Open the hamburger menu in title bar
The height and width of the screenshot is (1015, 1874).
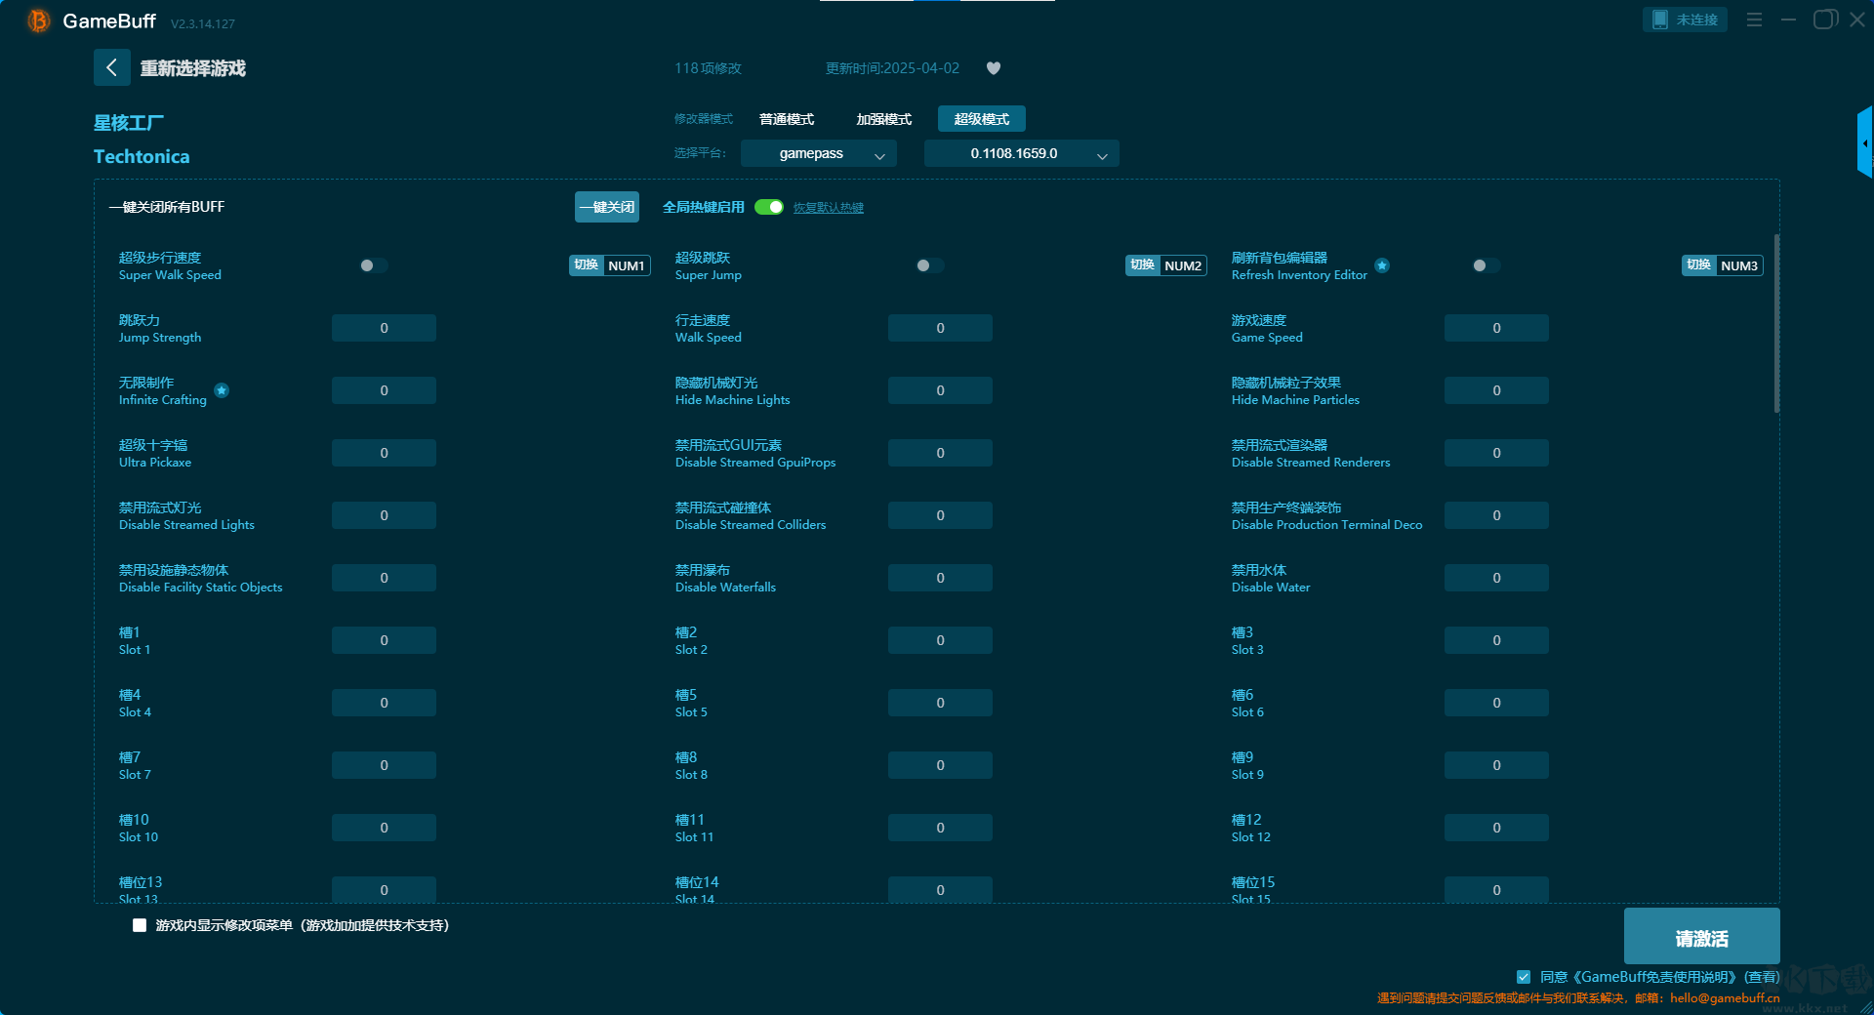click(1754, 20)
